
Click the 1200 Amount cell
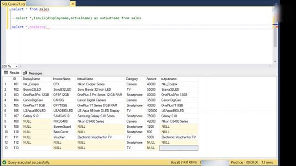coord(152,126)
